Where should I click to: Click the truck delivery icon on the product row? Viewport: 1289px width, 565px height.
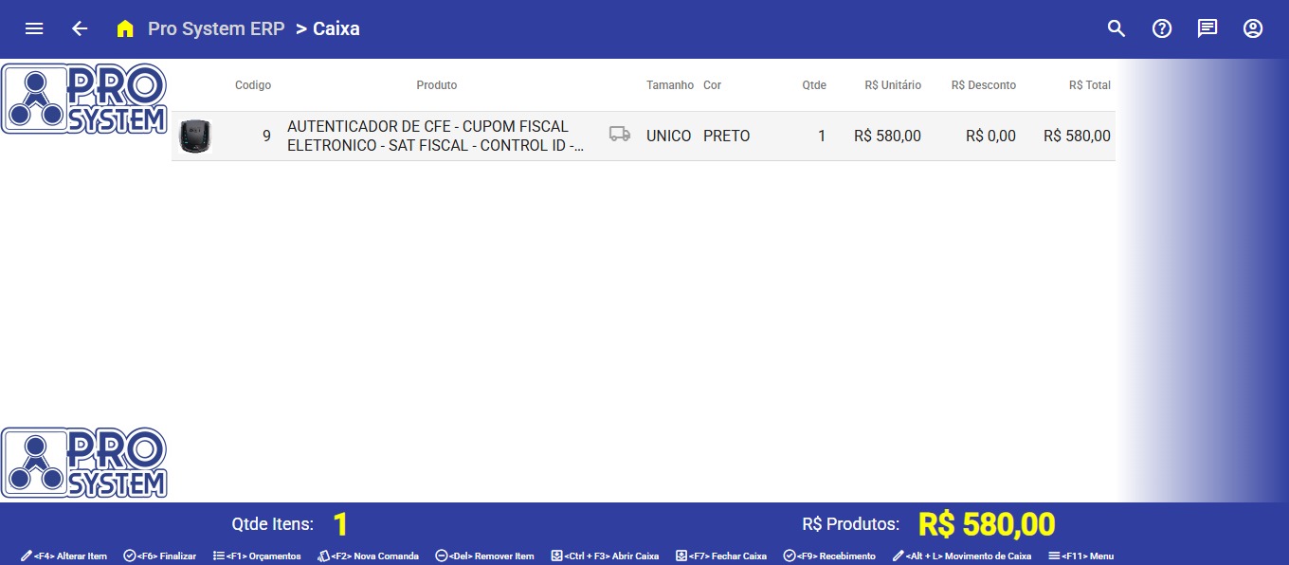click(x=620, y=135)
